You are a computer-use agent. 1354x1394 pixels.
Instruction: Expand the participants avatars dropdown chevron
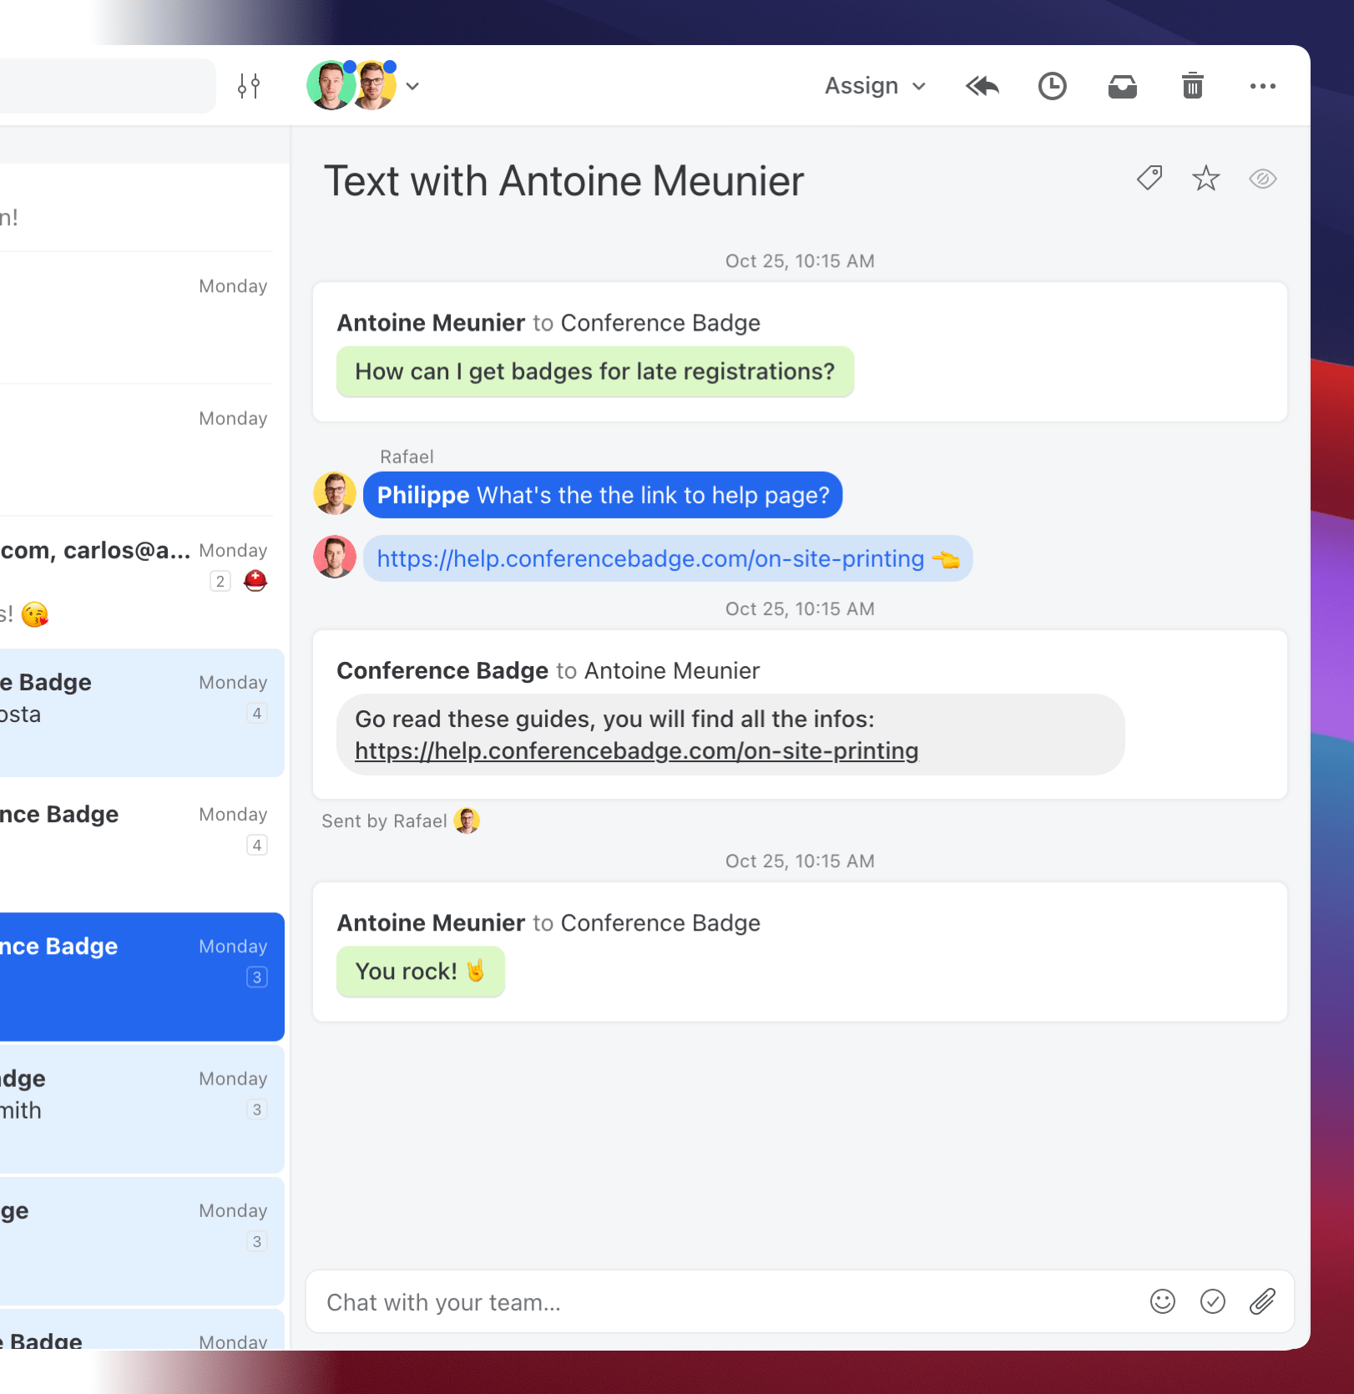[412, 86]
